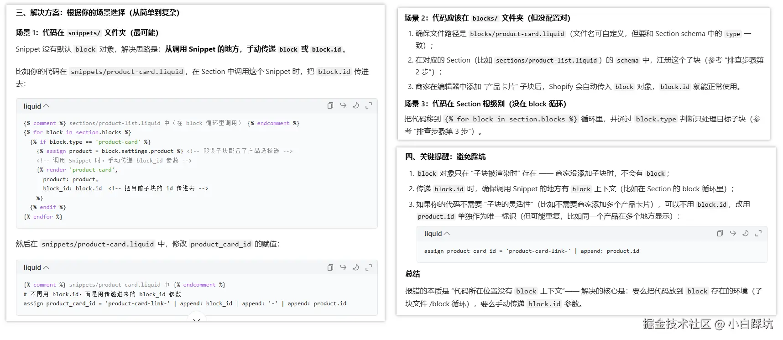783x340 pixels.
Task: Toggle wrap arrow on block_id append code block
Action: click(343, 267)
